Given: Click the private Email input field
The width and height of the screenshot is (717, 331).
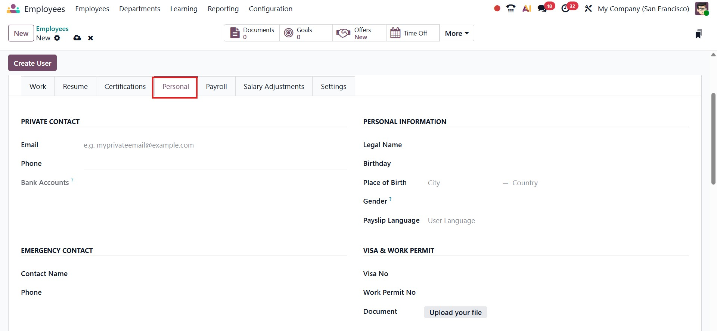Looking at the screenshot, I should click(x=215, y=145).
